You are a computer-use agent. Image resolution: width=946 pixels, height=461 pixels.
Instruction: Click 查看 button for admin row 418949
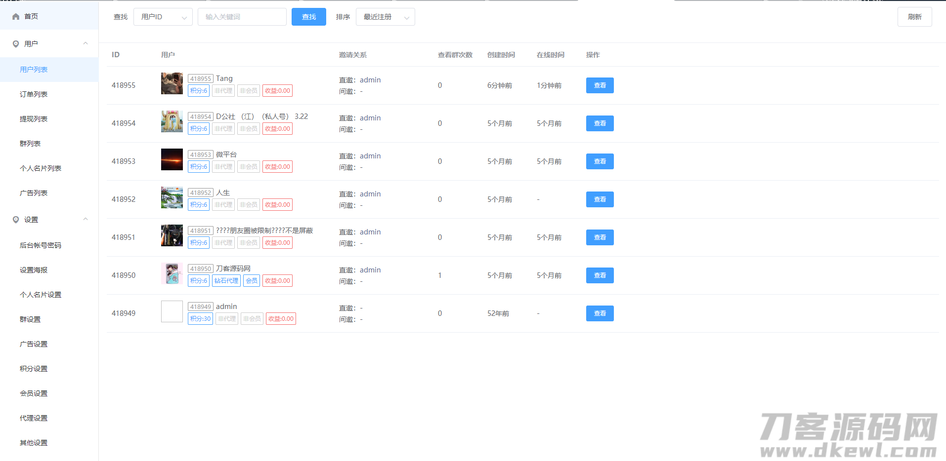click(600, 313)
